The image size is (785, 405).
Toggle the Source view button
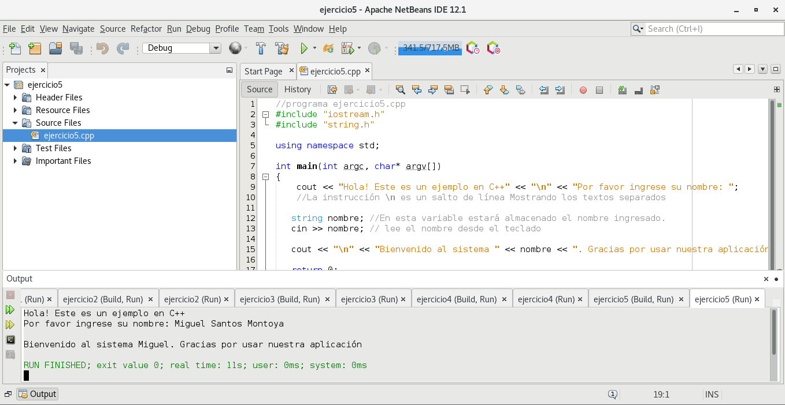pos(260,89)
